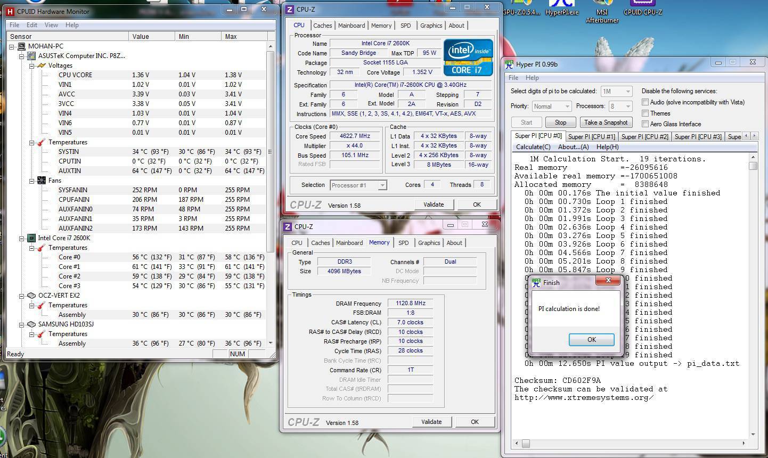Collapse the Fans tree node
The height and width of the screenshot is (458, 768).
32,181
